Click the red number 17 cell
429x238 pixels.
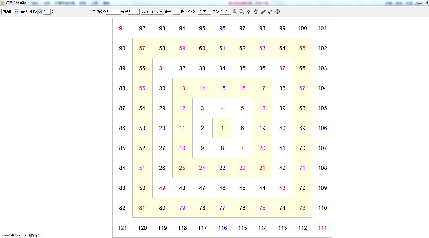coord(262,88)
